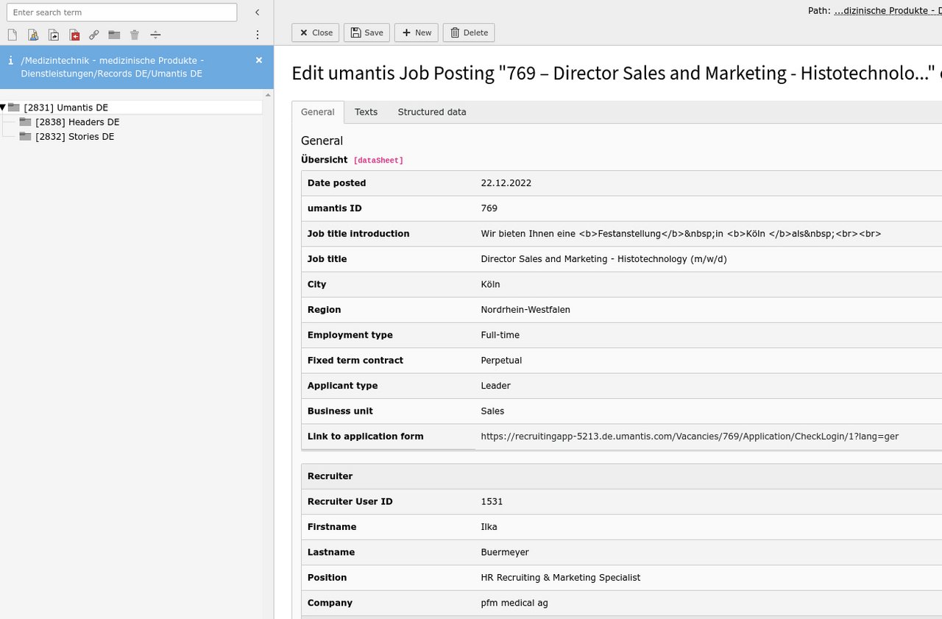
Task: Collapse the Umantis DE tree node
Action: [x=4, y=107]
